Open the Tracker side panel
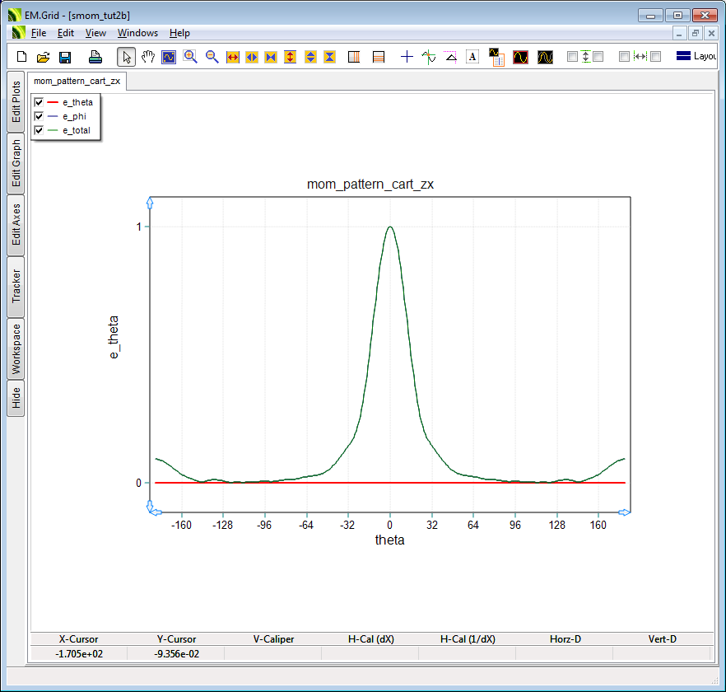 pos(16,287)
